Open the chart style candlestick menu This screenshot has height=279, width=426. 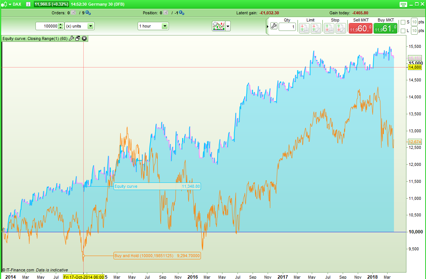(6, 5)
